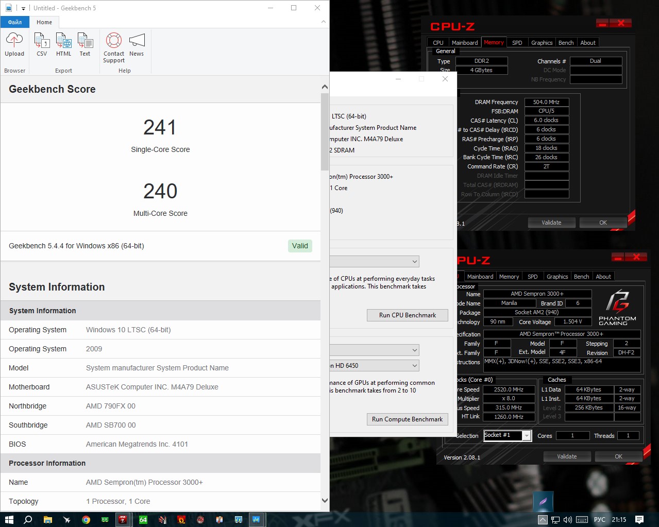Screen dimensions: 659x527
Task: Open taskbar Search magnifier
Action: coord(28,519)
